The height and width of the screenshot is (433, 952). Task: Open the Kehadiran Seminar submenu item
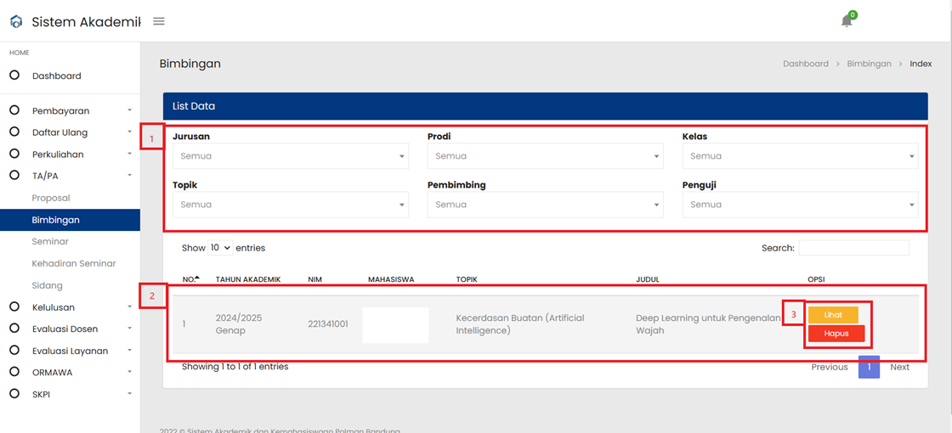[73, 263]
